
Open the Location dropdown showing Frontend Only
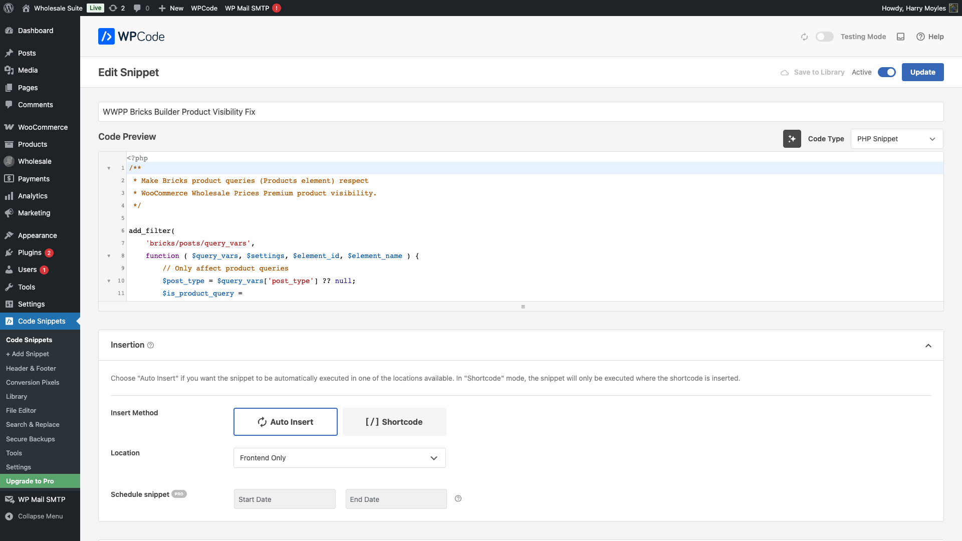point(339,458)
